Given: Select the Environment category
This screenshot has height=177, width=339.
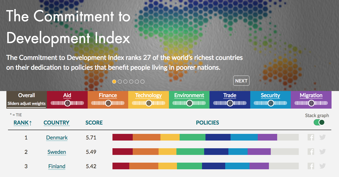Looking at the screenshot, I should (x=189, y=95).
